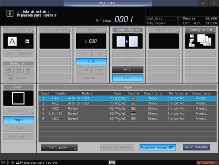Select the x1,0 zoom preset
Image resolution: width=219 pixels, height=165 pixels.
pos(91,62)
